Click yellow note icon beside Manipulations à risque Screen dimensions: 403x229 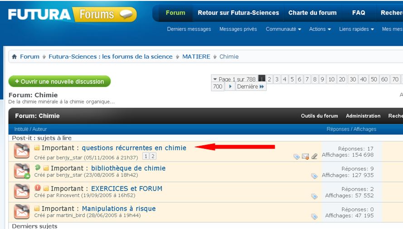[37, 209]
